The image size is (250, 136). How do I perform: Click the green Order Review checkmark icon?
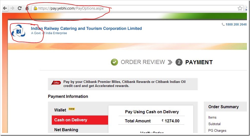[x=114, y=62]
